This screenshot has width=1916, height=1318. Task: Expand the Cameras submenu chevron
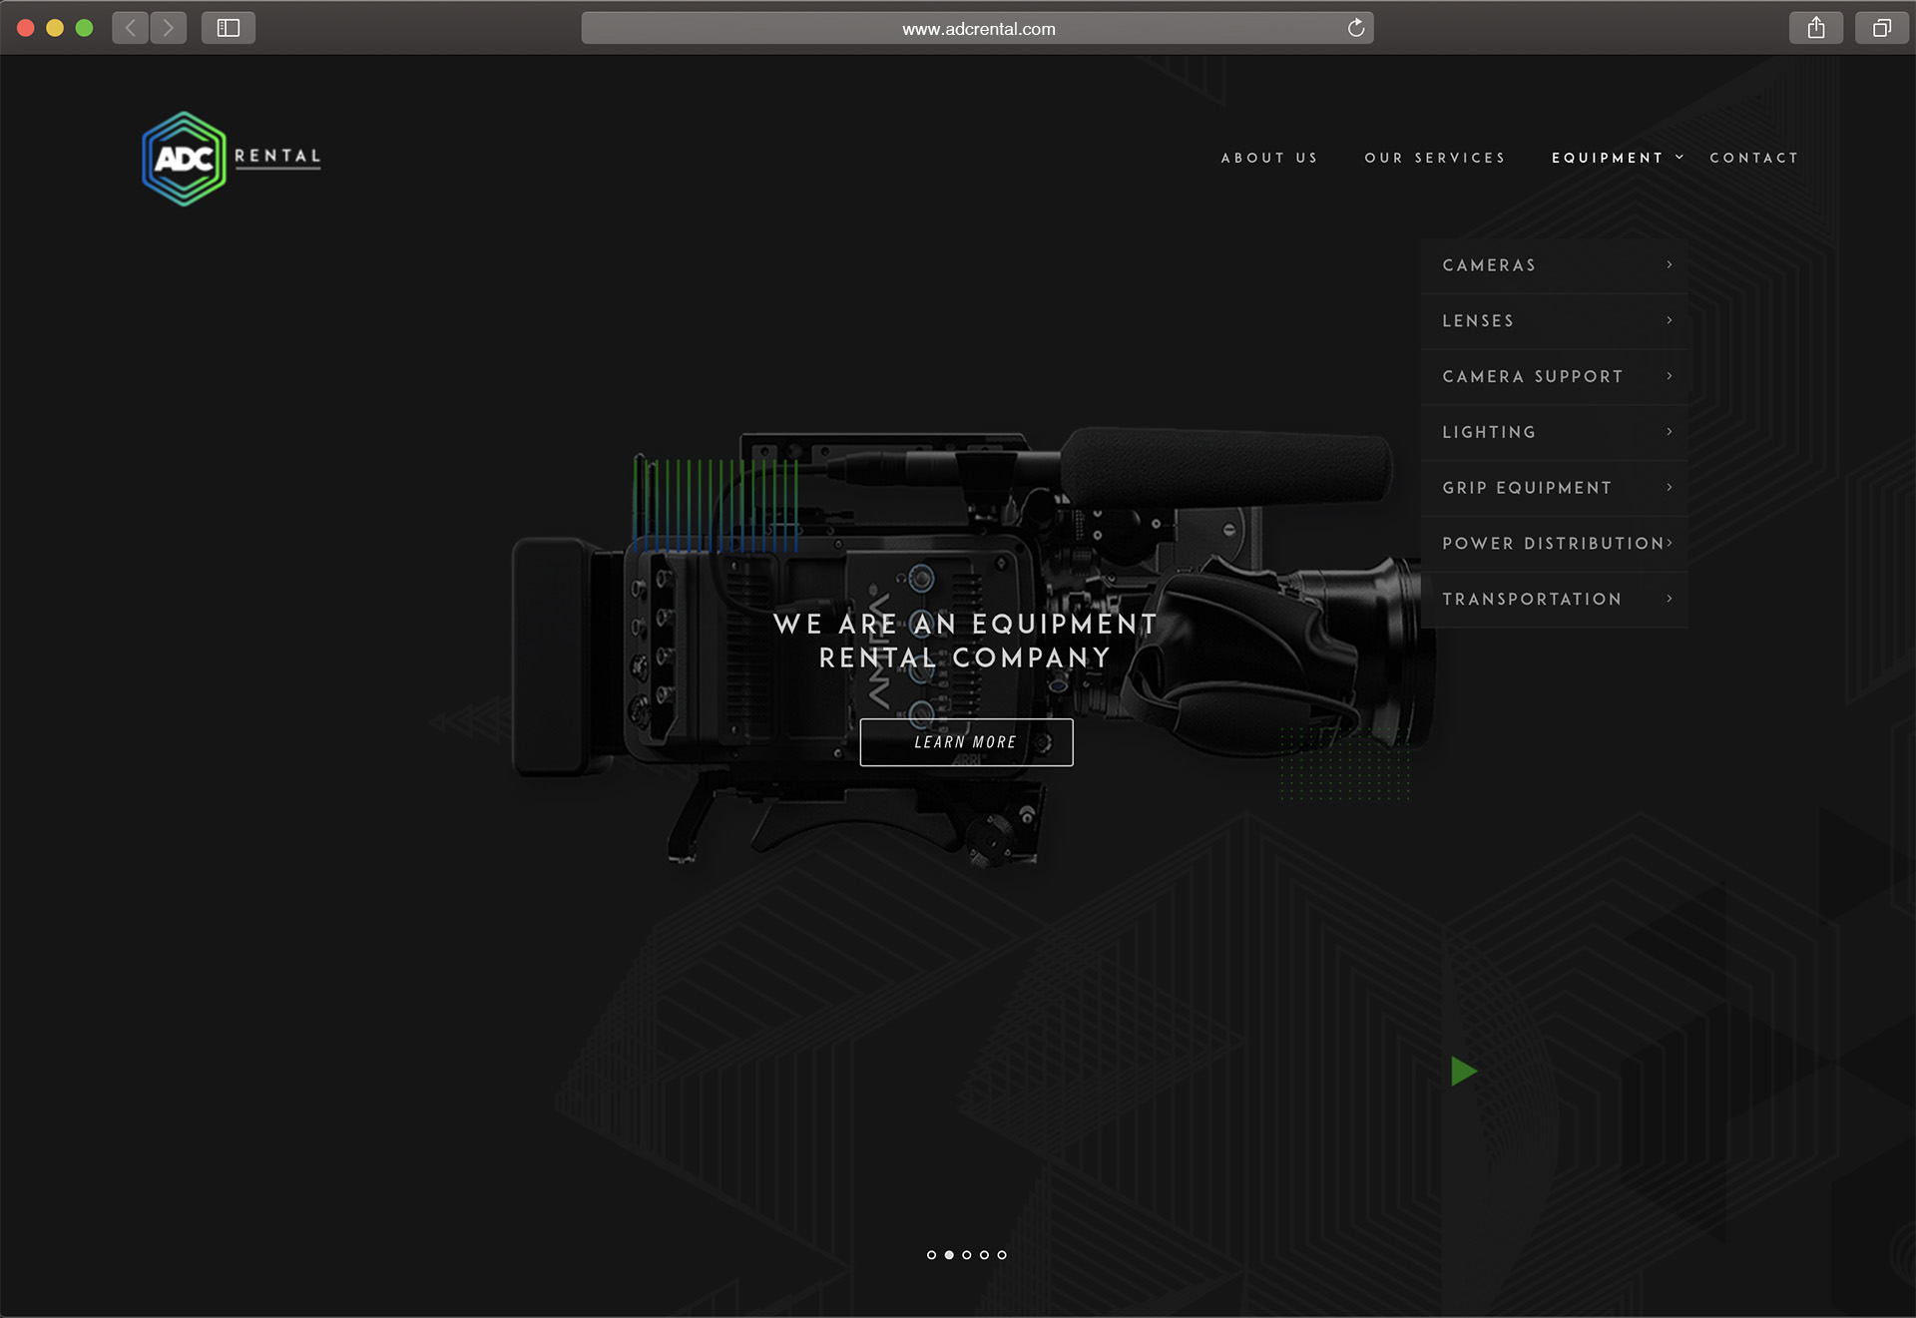coord(1669,265)
